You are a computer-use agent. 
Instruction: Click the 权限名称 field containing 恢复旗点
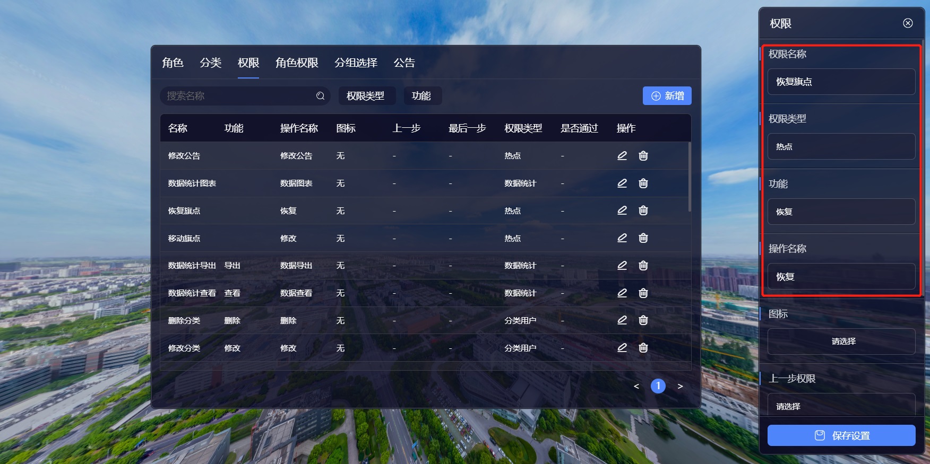point(841,82)
